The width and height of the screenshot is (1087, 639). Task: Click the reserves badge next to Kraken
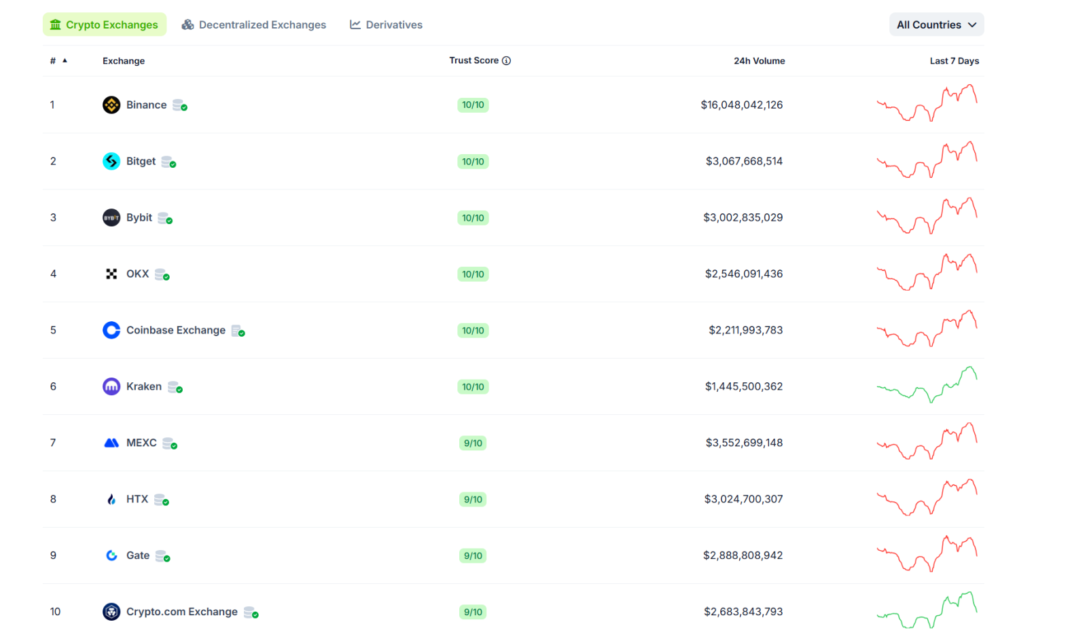(175, 387)
